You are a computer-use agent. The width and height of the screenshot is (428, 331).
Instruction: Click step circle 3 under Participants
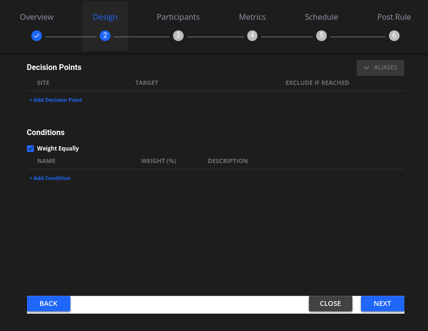tap(178, 35)
